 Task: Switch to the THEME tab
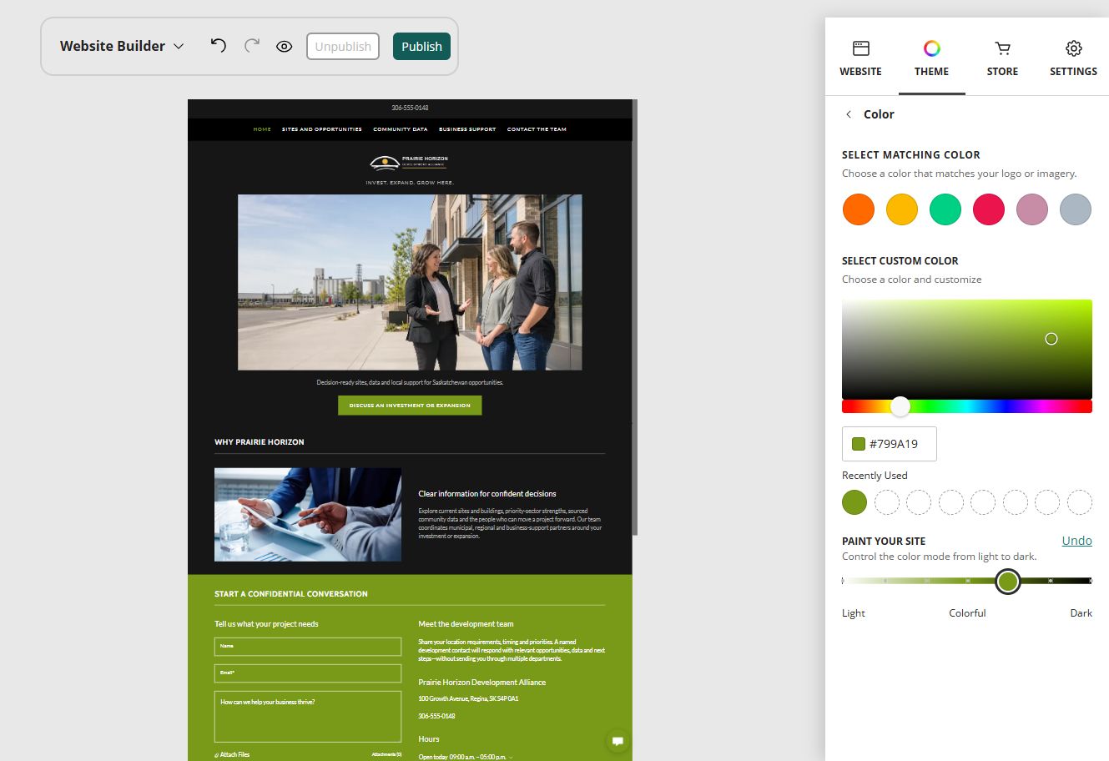(931, 58)
